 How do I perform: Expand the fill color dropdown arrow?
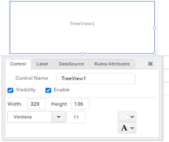[x=132, y=117]
